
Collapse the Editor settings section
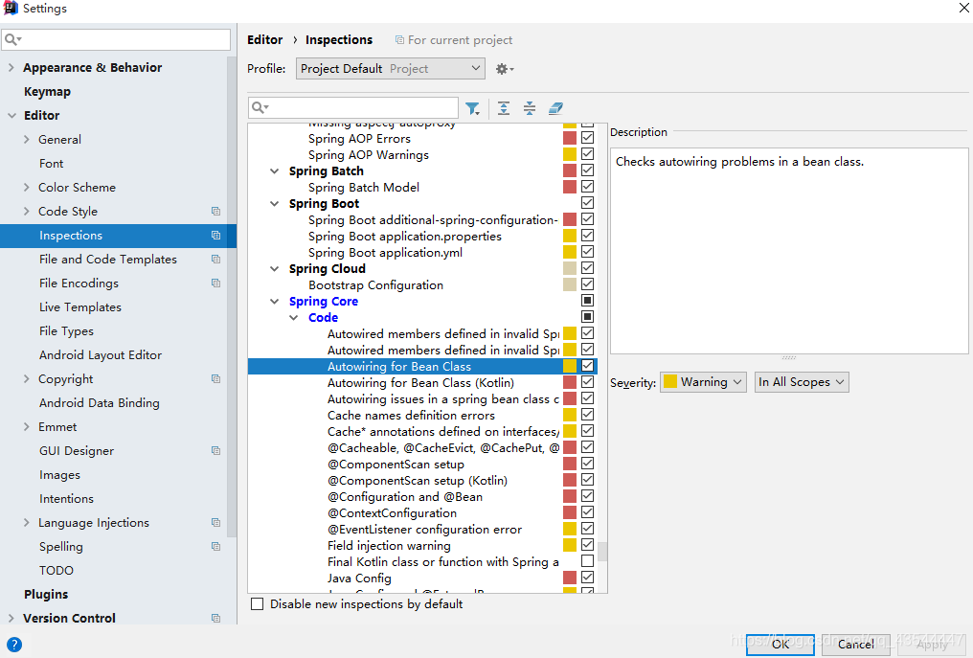(11, 116)
